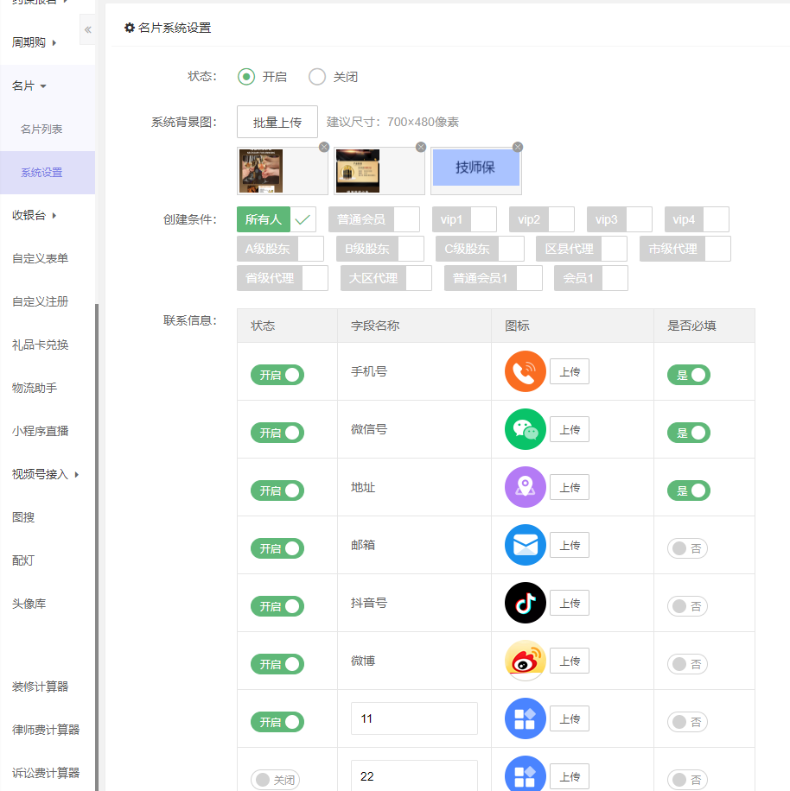The image size is (790, 791).
Task: Remove the 技师保 background image
Action: click(518, 147)
